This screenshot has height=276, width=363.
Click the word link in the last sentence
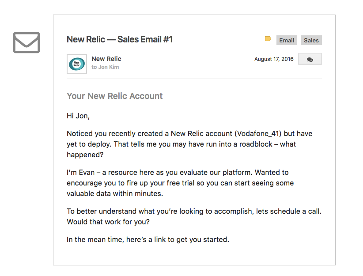click(160, 239)
